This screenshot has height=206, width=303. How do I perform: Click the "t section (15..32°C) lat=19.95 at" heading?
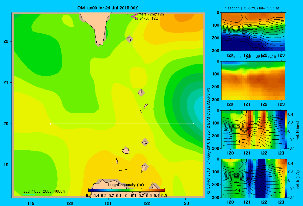click(x=252, y=8)
